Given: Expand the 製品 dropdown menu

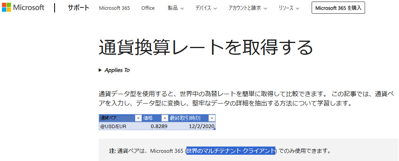Looking at the screenshot, I should [176, 8].
